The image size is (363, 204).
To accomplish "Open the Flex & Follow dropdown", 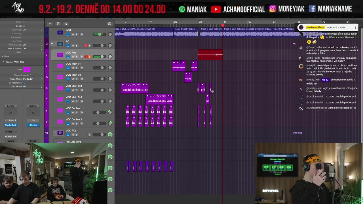I will pos(33,48).
